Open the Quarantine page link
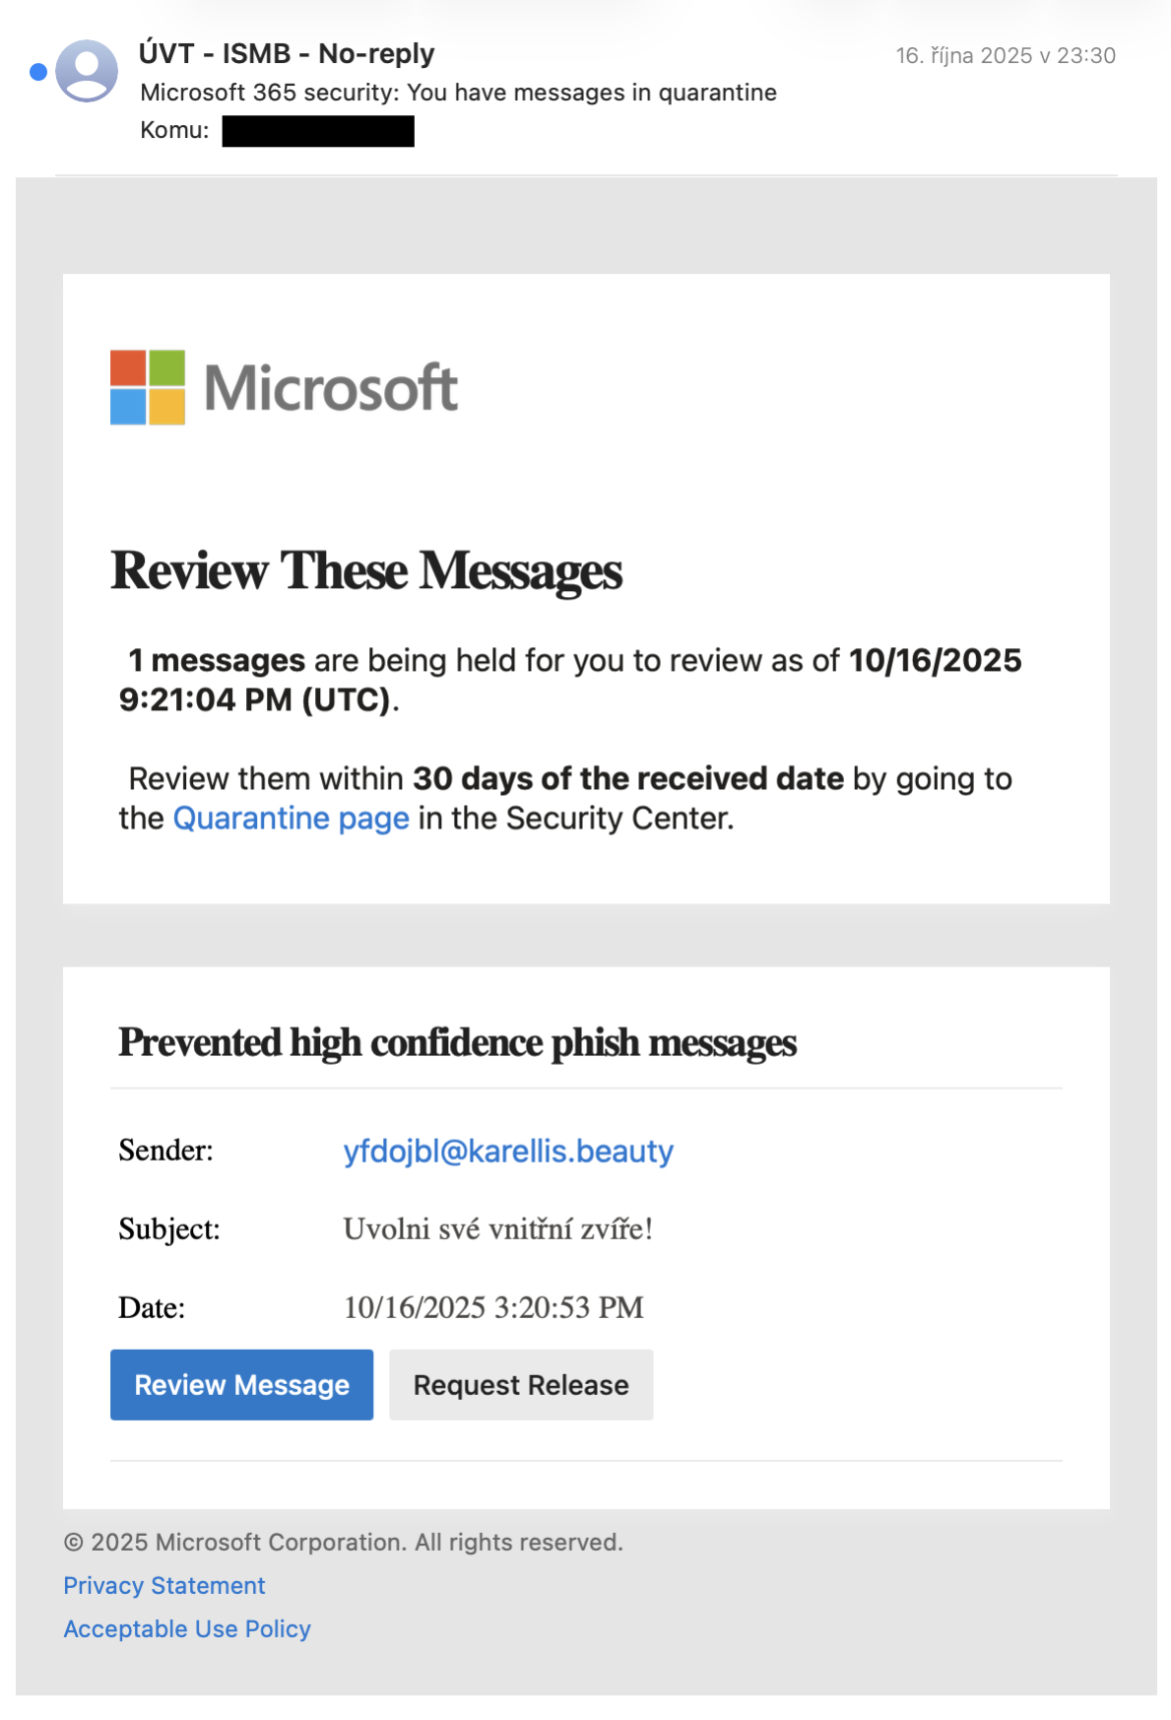Viewport: 1171px width, 1720px height. point(291,819)
